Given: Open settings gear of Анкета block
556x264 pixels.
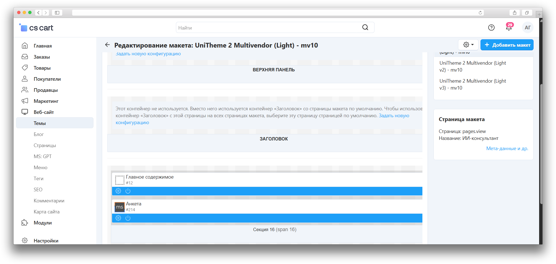Looking at the screenshot, I should coord(118,218).
